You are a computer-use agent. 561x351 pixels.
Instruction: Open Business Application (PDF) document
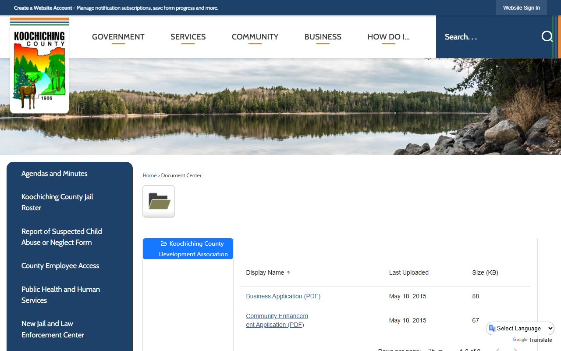283,296
